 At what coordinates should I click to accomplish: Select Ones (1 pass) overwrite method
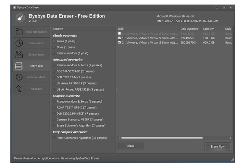64,47
